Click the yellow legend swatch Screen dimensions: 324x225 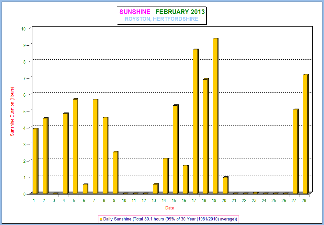pos(101,219)
